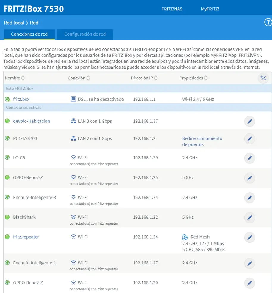Open the help question mark icon
The image size is (272, 293).
point(268,22)
